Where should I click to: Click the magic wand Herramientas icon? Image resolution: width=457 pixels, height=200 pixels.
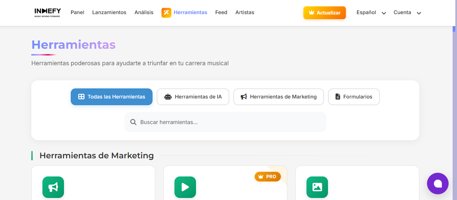tap(166, 13)
